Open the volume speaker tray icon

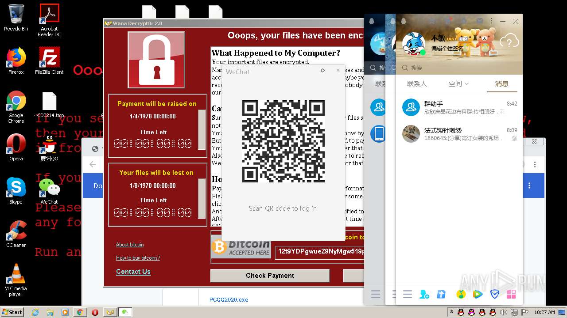(503, 312)
